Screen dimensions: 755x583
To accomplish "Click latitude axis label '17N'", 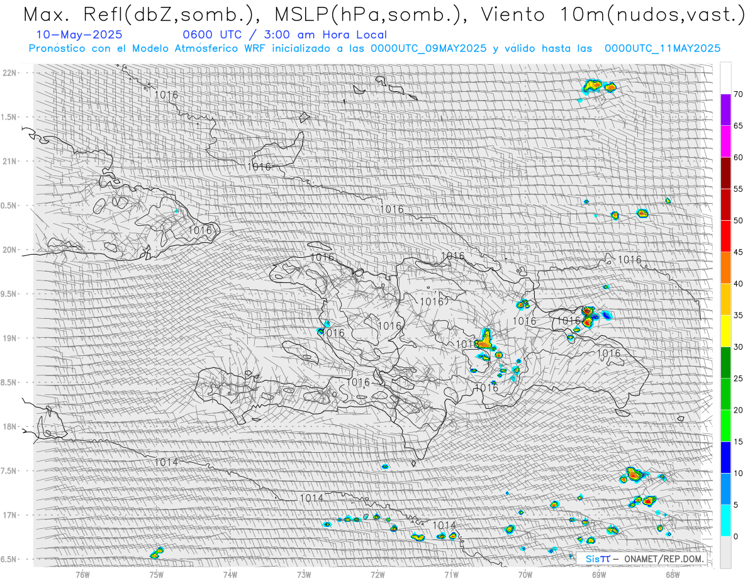I will (x=10, y=515).
